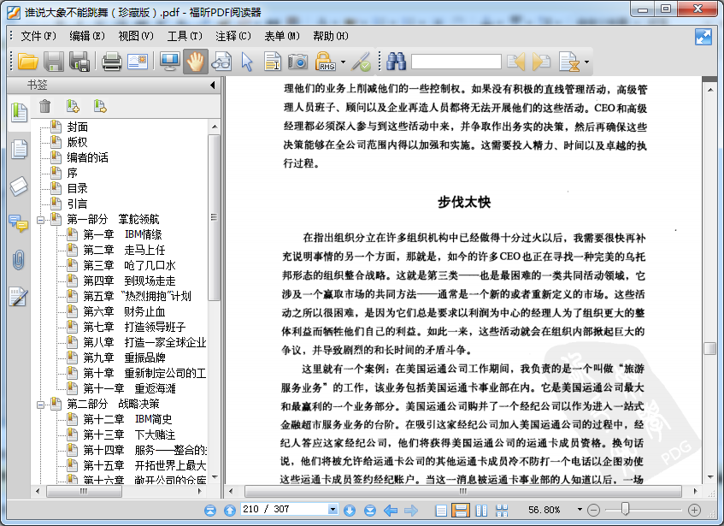Click the next view forward arrow

(411, 511)
